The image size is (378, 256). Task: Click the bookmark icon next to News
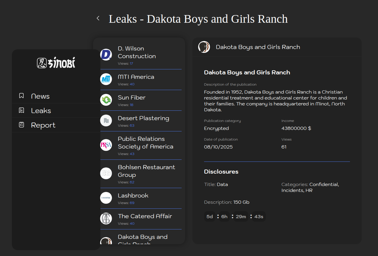point(22,96)
